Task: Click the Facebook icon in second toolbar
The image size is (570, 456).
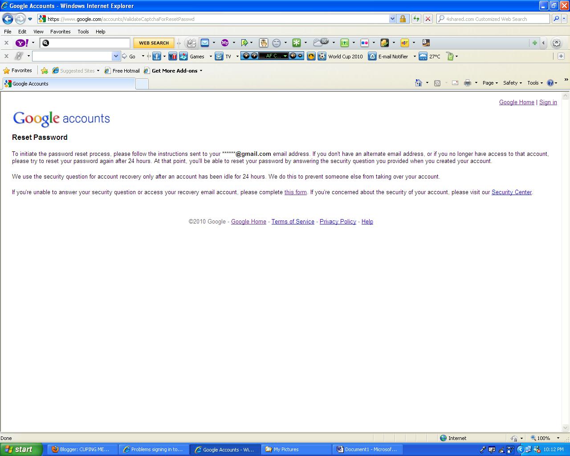Action: pyautogui.click(x=157, y=56)
